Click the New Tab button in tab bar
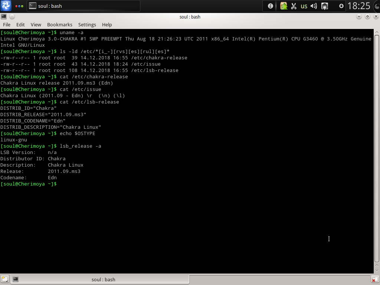 5,279
